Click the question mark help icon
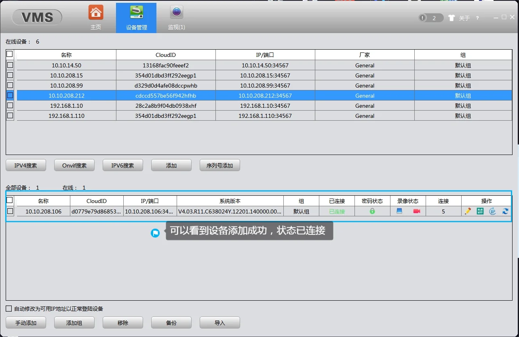 (x=477, y=18)
